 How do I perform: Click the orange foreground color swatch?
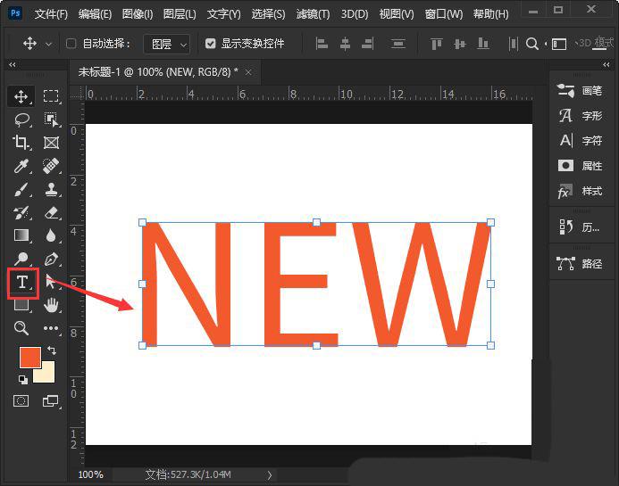pyautogui.click(x=30, y=358)
